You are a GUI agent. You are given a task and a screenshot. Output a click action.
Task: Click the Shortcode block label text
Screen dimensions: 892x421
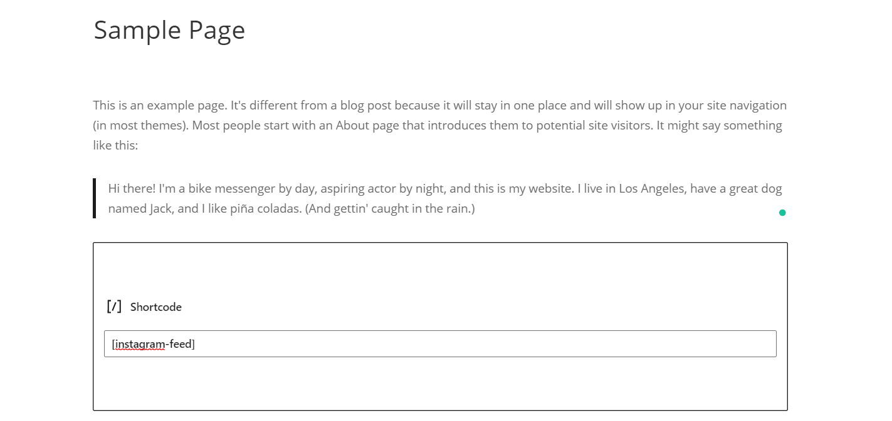[156, 307]
